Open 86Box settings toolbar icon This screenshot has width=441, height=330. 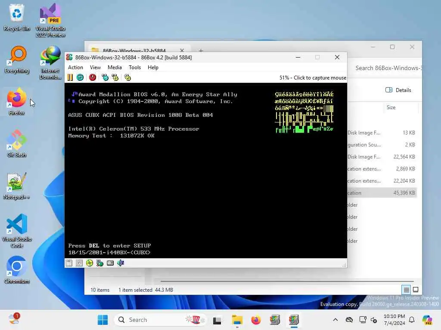pyautogui.click(x=127, y=77)
